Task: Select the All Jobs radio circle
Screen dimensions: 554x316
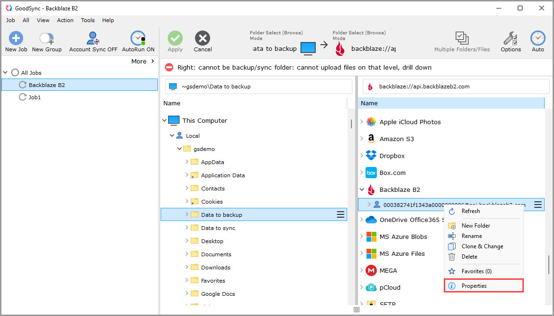Action: pos(15,72)
